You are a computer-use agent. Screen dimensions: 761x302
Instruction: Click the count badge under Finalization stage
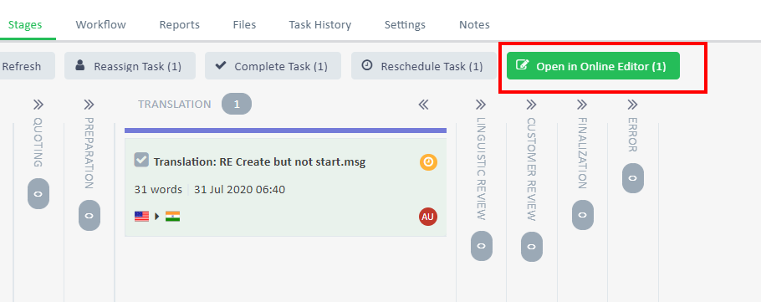pyautogui.click(x=582, y=215)
